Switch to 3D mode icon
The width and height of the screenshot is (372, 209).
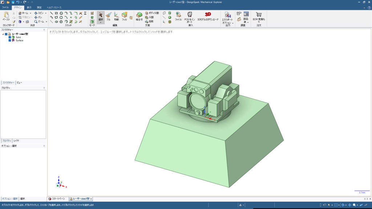click(92, 21)
